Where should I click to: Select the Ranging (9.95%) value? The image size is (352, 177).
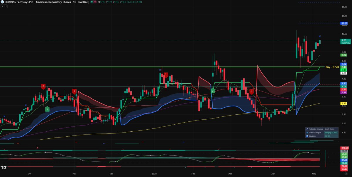tap(331, 133)
